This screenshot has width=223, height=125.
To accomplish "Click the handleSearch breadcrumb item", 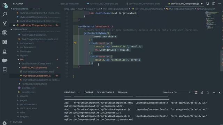I will pyautogui.click(x=208, y=9).
